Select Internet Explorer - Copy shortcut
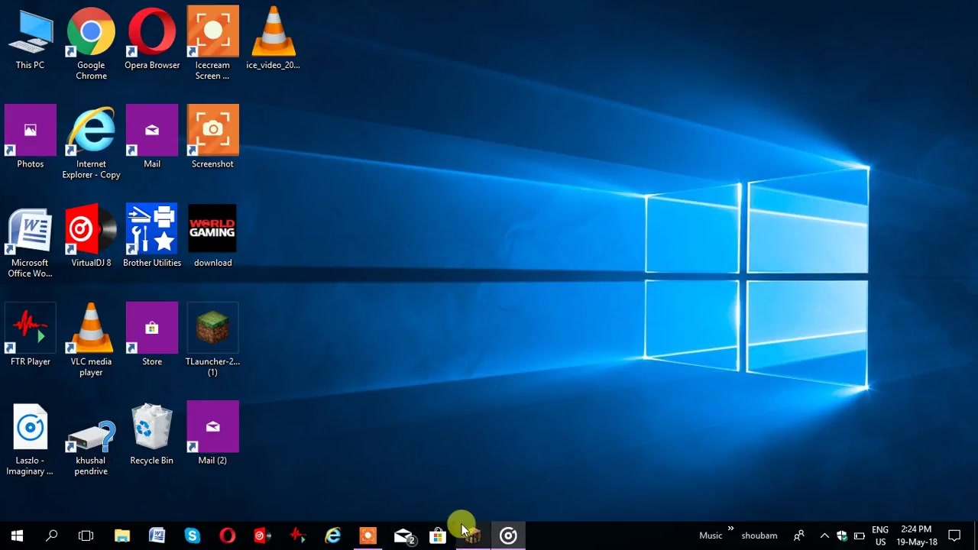The height and width of the screenshot is (550, 978). pyautogui.click(x=91, y=143)
